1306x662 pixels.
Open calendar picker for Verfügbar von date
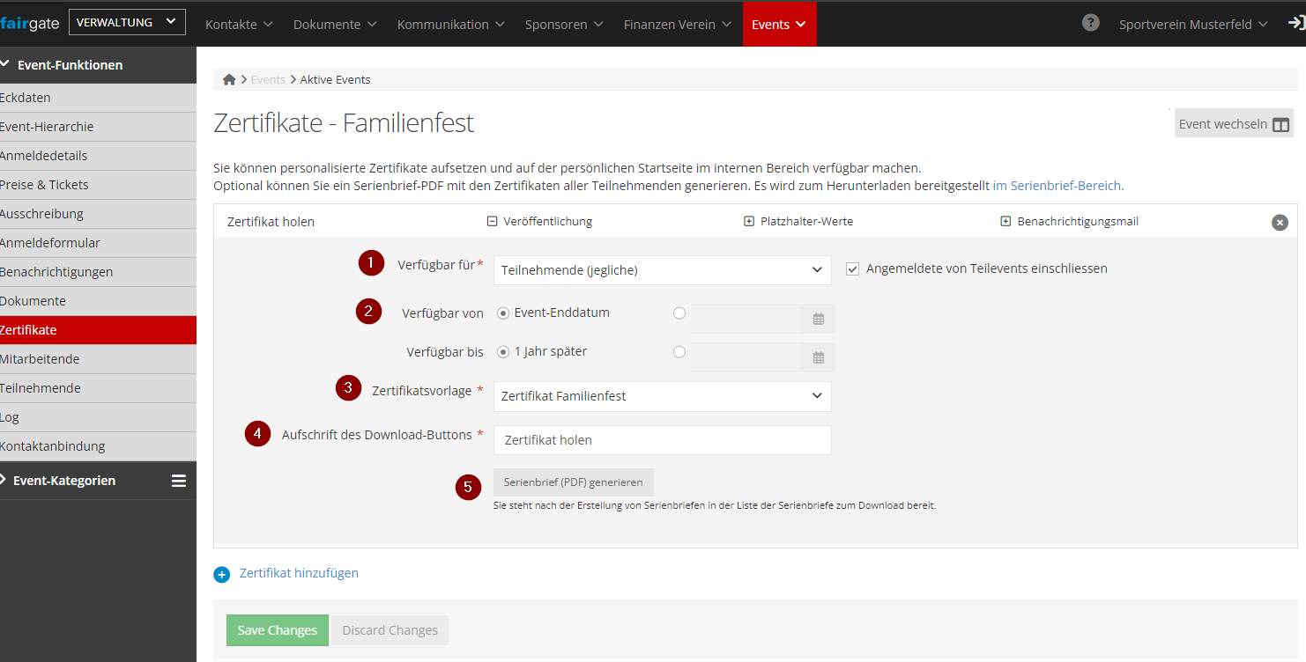(x=818, y=319)
